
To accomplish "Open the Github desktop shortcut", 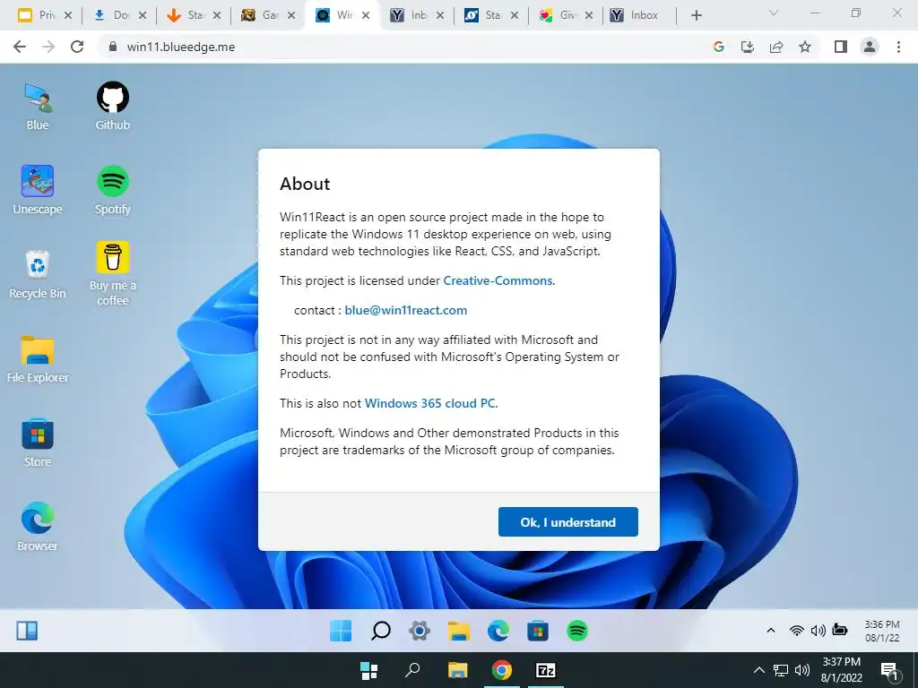I will pyautogui.click(x=112, y=106).
